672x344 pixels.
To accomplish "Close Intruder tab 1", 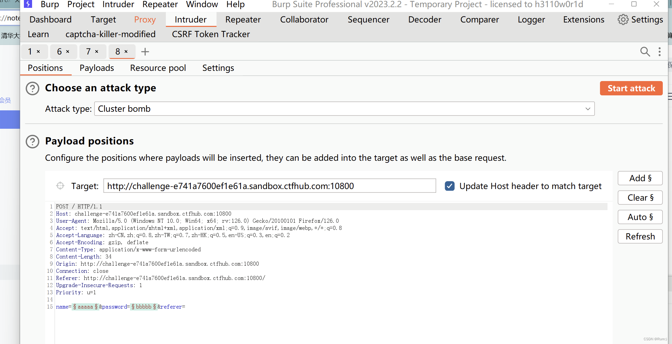I will pos(38,51).
